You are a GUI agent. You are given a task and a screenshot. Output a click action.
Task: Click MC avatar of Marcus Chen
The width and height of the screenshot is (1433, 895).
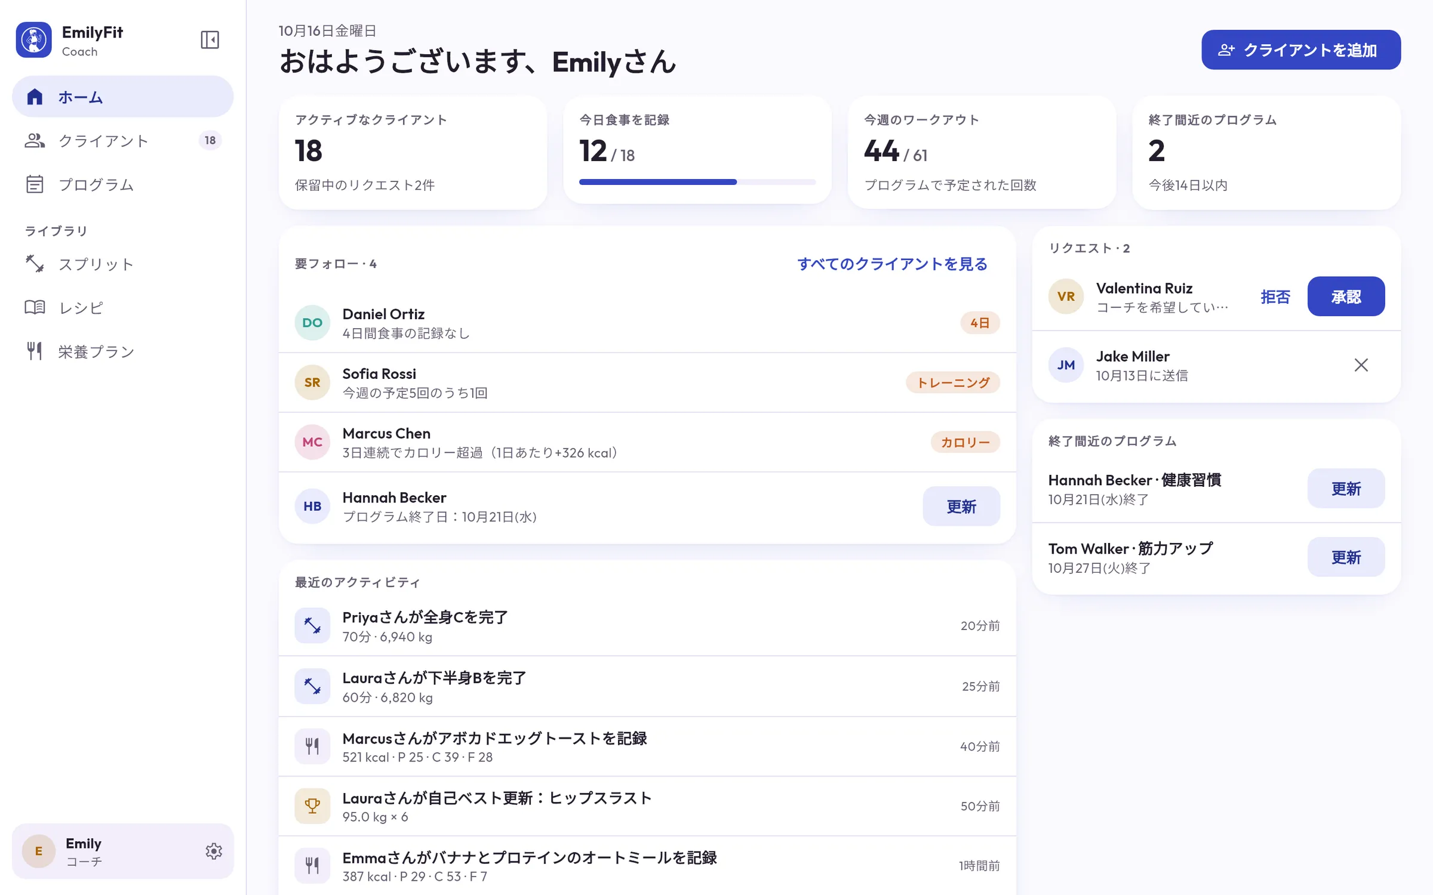coord(312,442)
